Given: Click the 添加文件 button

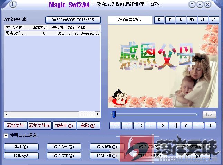Looking at the screenshot, I should [x=16, y=126].
